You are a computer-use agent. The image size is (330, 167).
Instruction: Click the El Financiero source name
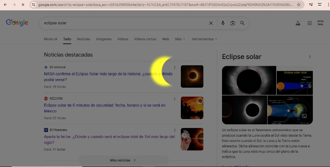[x=58, y=130]
